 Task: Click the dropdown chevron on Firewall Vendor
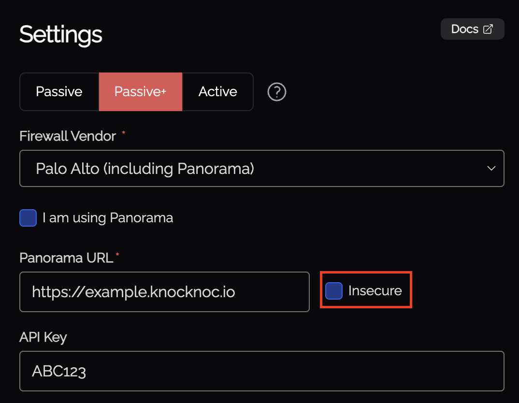491,168
